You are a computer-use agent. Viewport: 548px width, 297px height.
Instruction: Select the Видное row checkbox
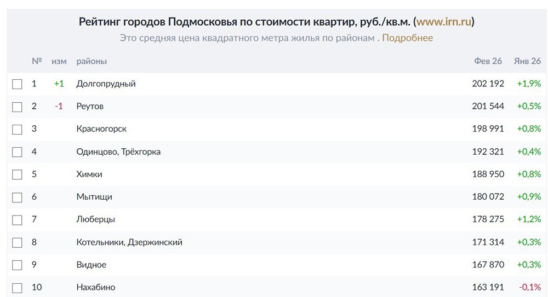click(x=17, y=265)
